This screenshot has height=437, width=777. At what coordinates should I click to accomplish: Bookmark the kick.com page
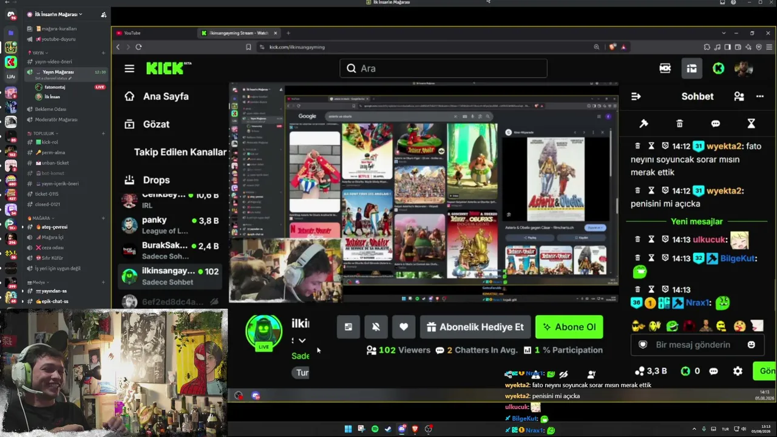(248, 47)
